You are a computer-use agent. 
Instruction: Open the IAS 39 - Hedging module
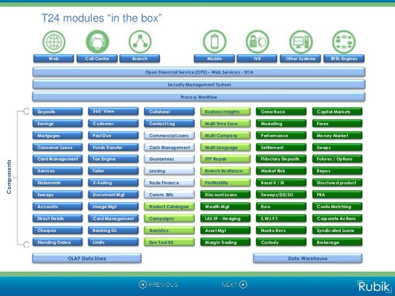point(226,218)
